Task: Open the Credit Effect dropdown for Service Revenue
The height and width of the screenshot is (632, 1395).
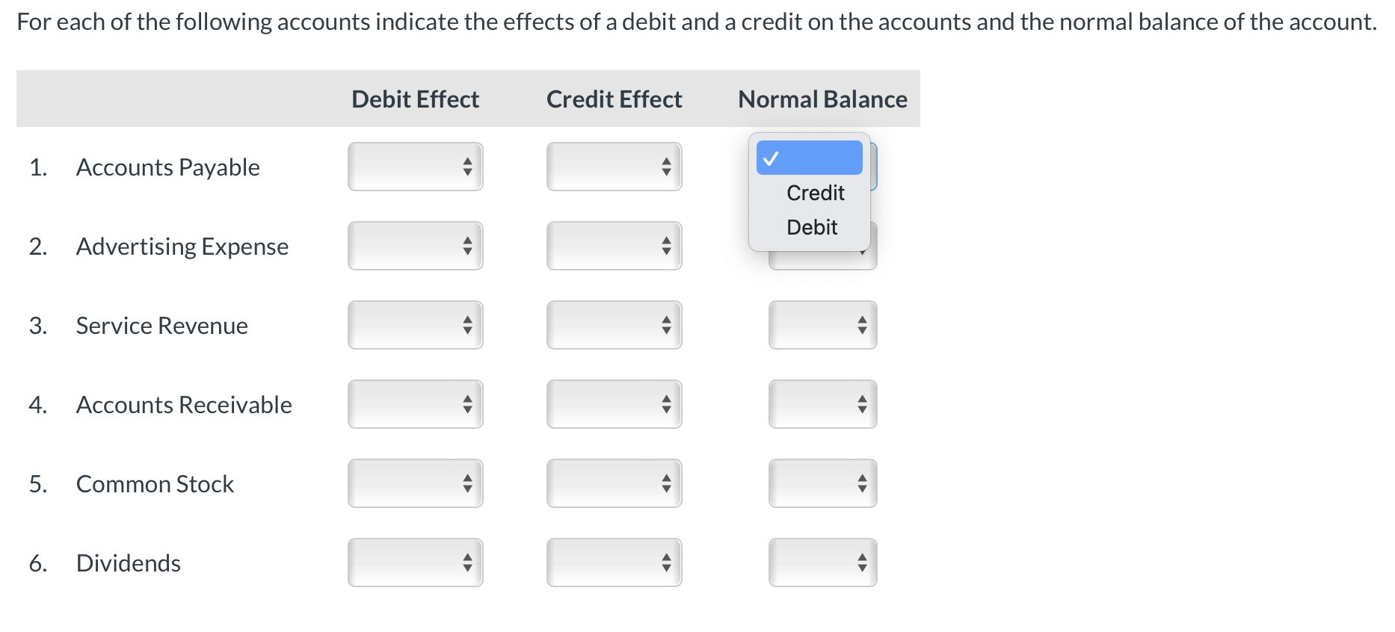Action: 614,325
